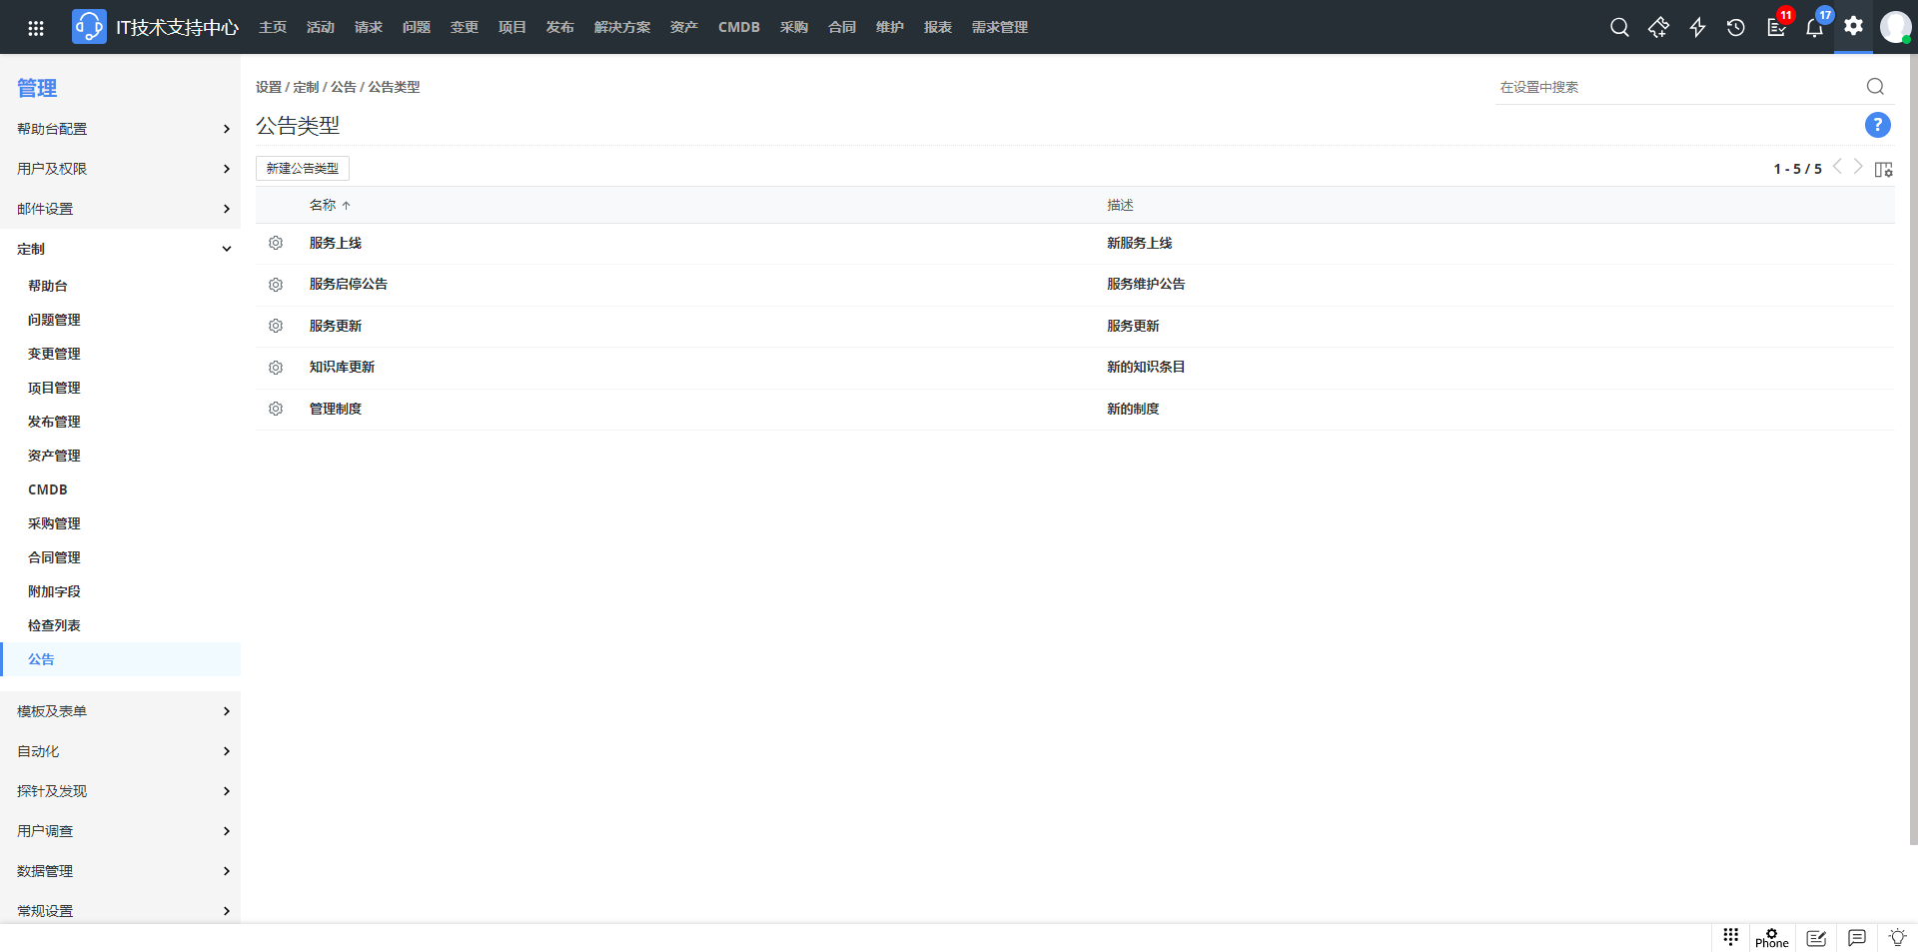Open the admin settings gear icon
1918x952 pixels.
pyautogui.click(x=1854, y=26)
